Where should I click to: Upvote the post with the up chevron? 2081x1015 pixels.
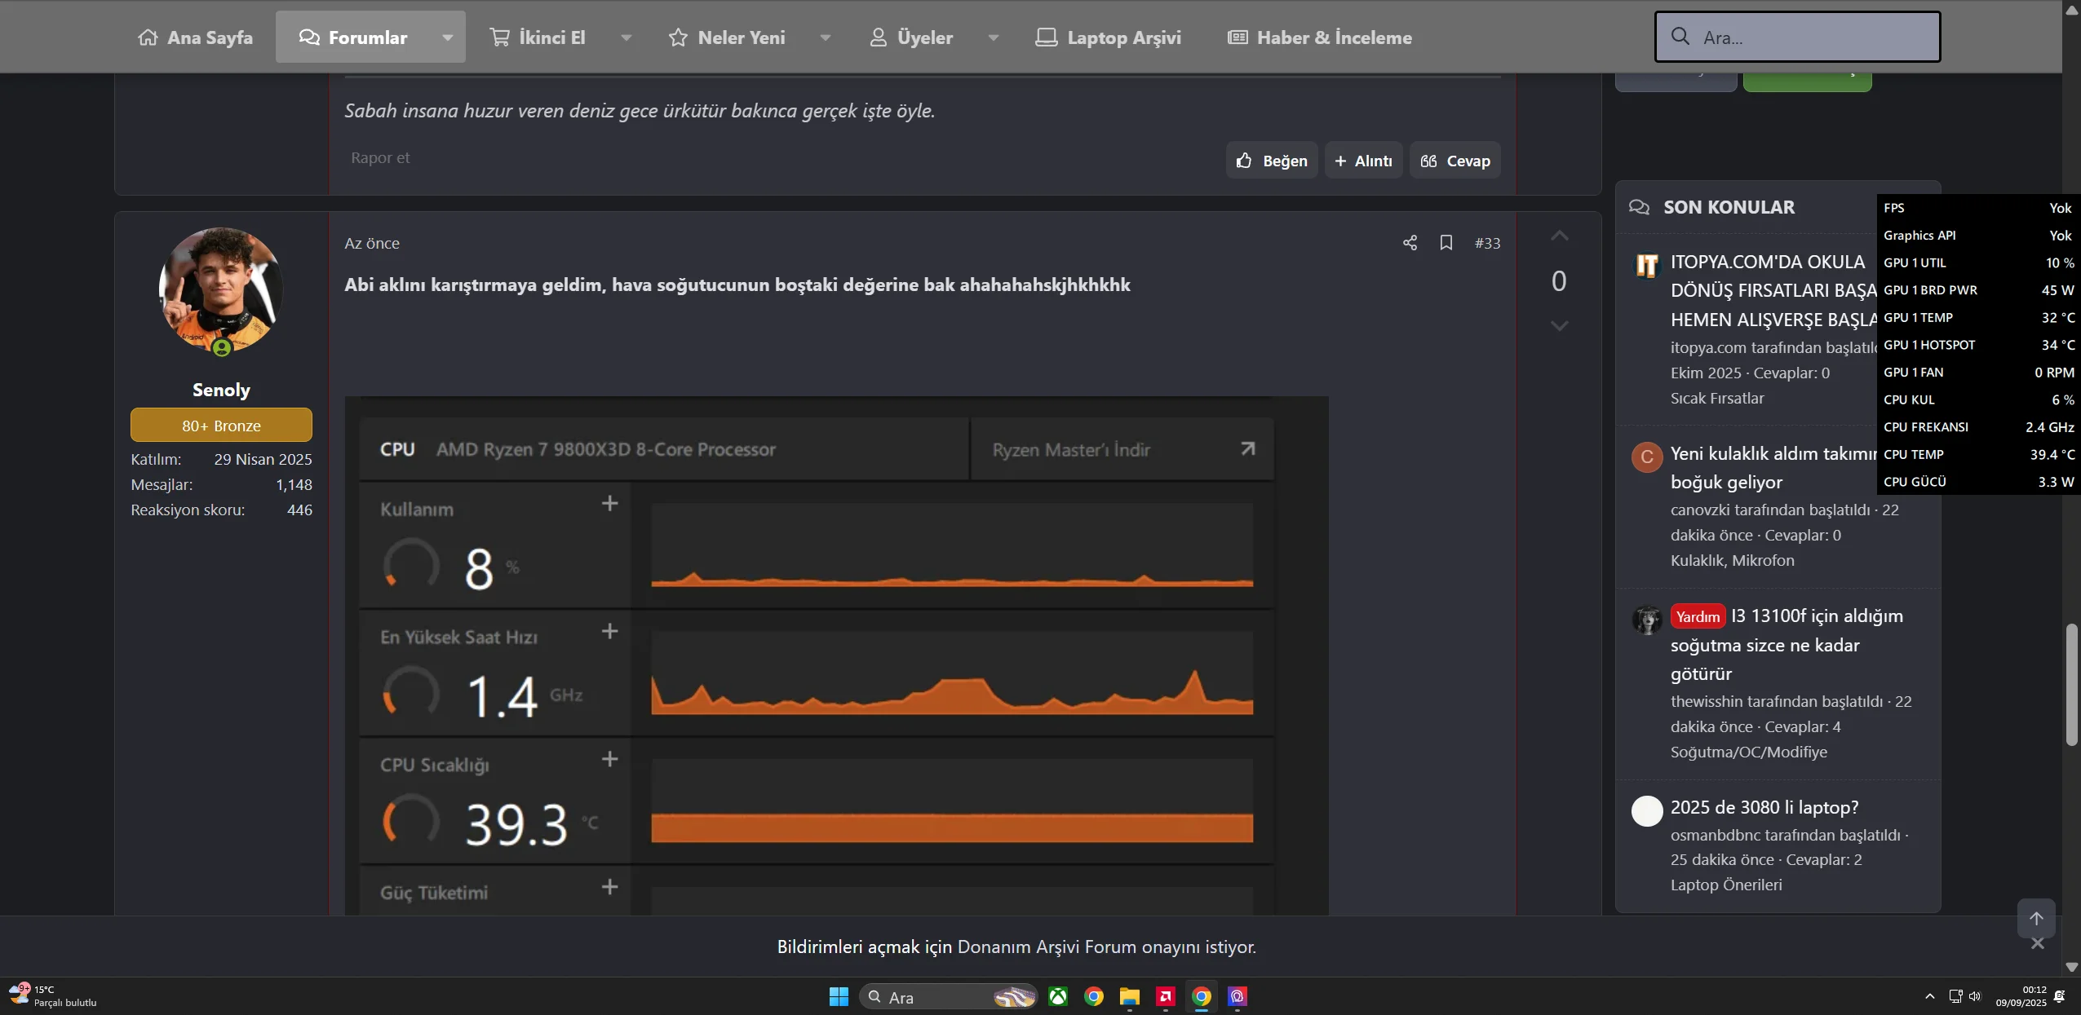(x=1559, y=236)
